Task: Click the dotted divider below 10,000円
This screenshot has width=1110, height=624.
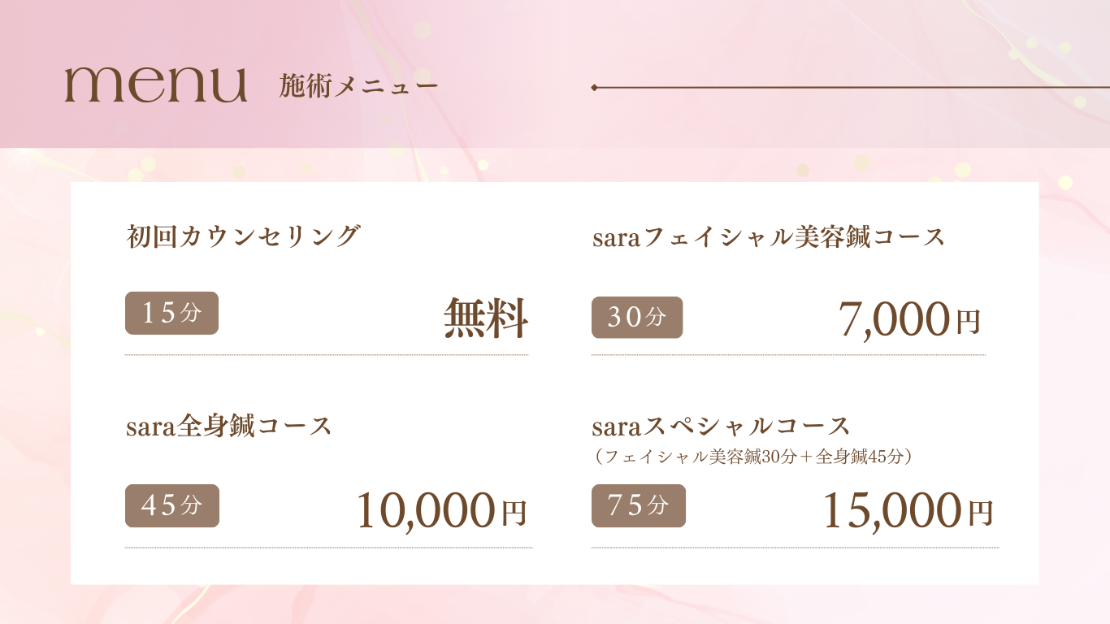Action: (x=328, y=548)
